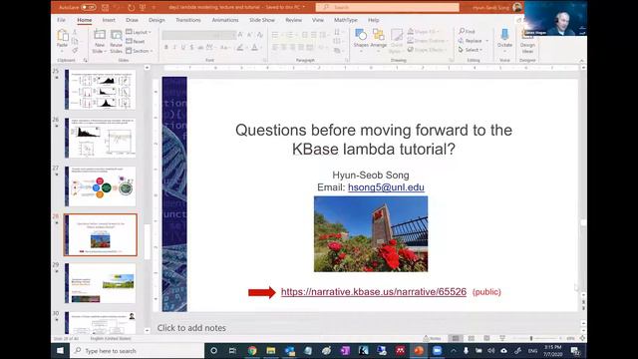Viewport: 638px width, 359px height.
Task: Toggle Italic formatting
Action: pyautogui.click(x=174, y=48)
